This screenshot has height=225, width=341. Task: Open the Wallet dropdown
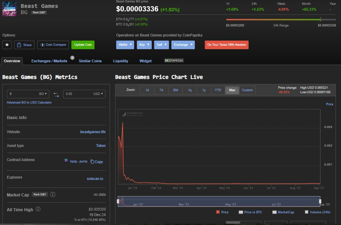[x=125, y=45]
